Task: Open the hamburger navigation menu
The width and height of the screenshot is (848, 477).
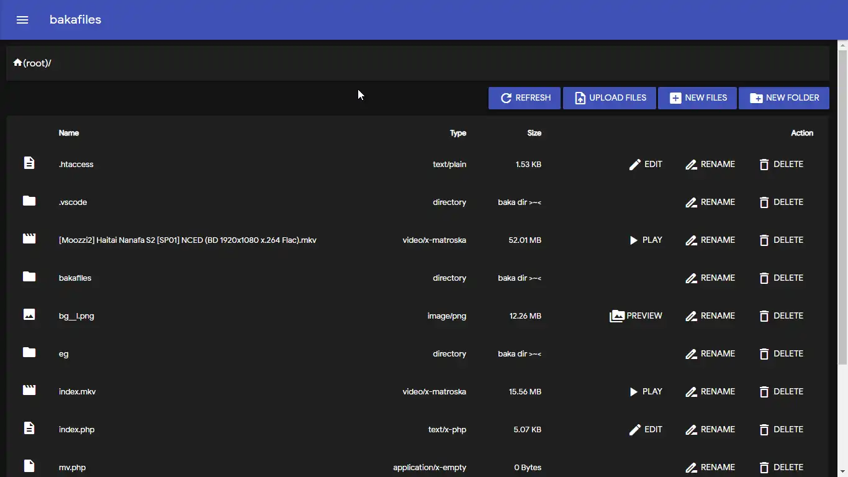Action: click(22, 20)
